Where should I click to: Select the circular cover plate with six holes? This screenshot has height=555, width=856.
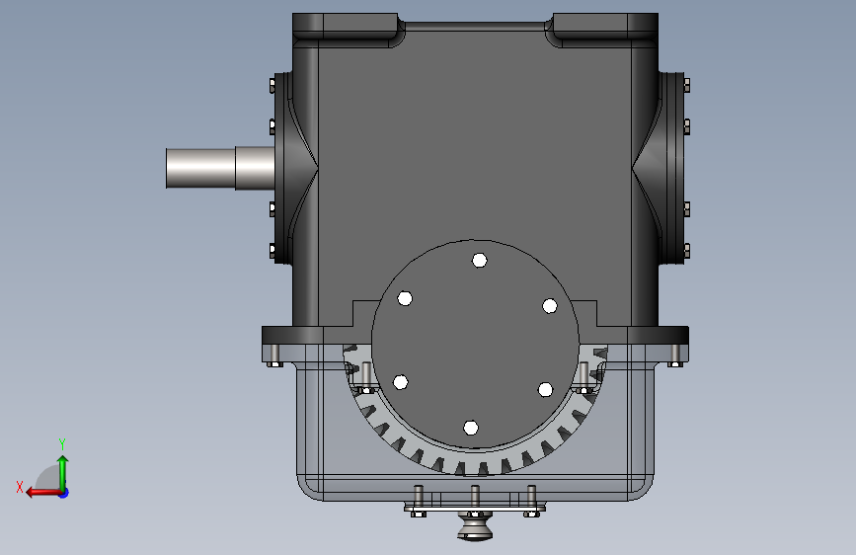click(475, 344)
